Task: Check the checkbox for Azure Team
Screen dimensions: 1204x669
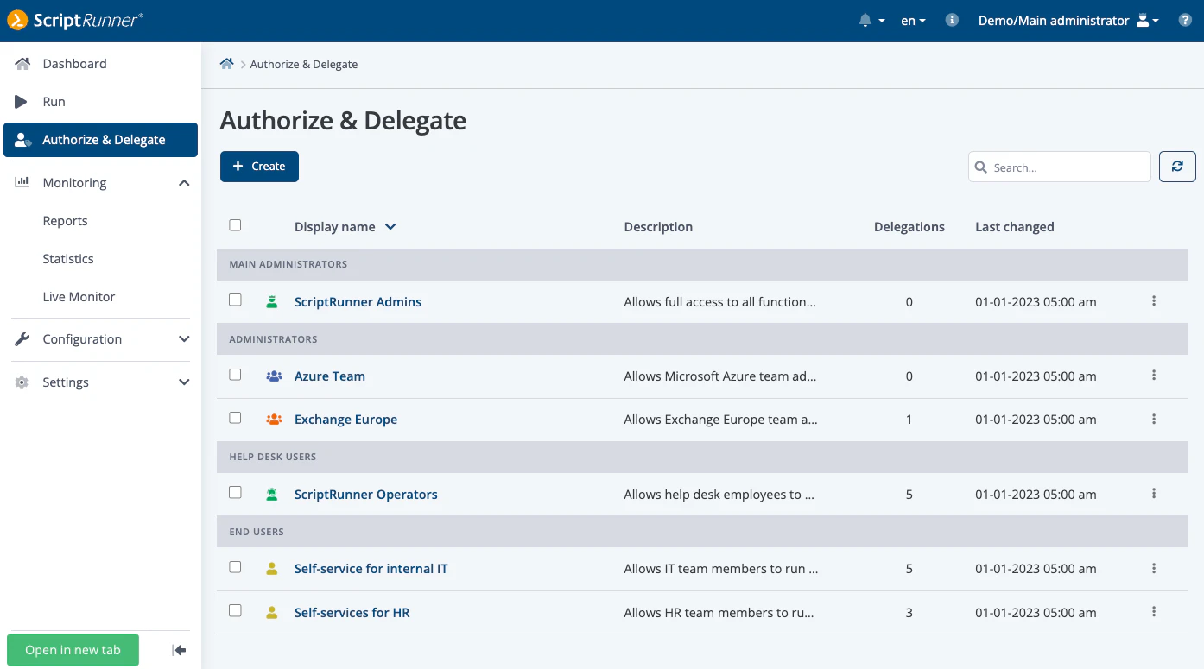Action: click(235, 374)
